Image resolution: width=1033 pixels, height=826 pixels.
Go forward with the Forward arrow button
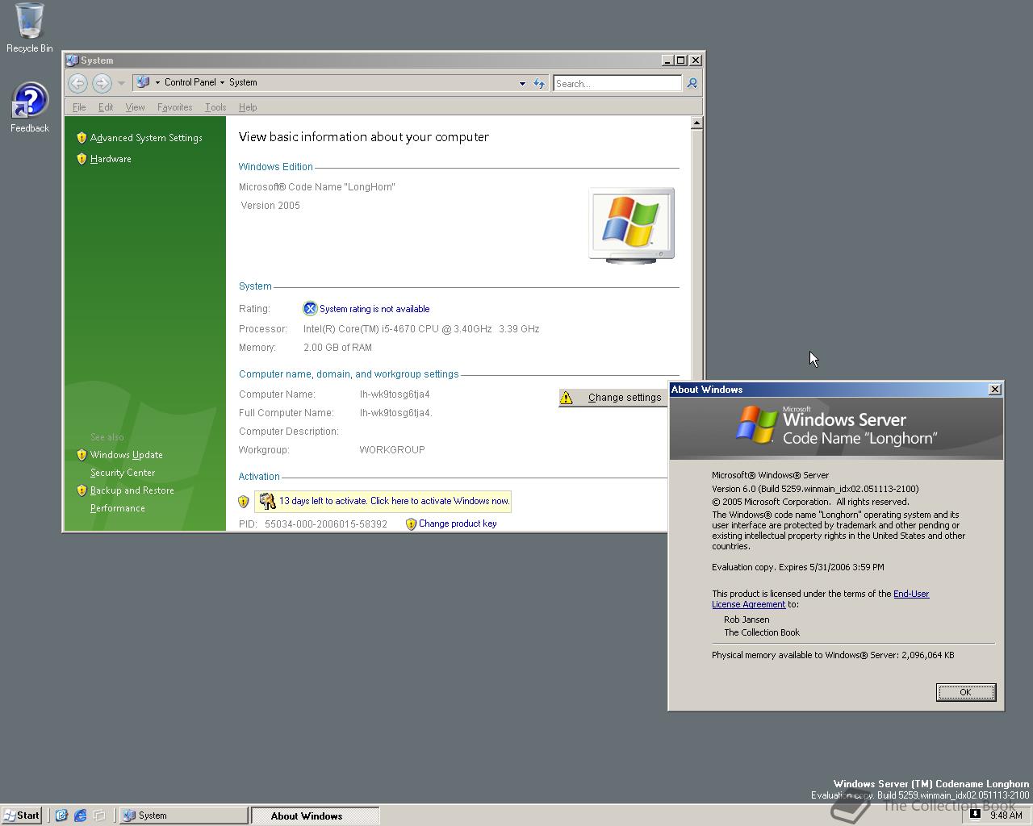point(102,82)
